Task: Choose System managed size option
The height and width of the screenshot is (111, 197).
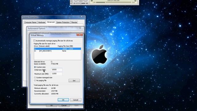Action: 35,77
